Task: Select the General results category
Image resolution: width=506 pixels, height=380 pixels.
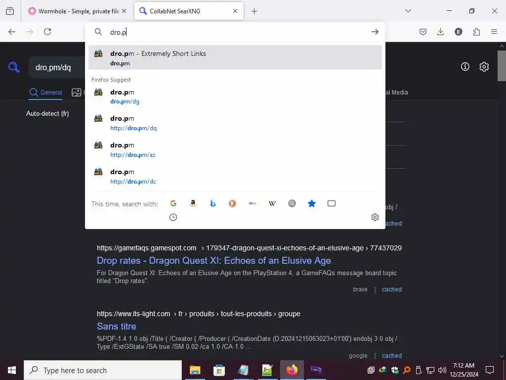Action: [45, 93]
